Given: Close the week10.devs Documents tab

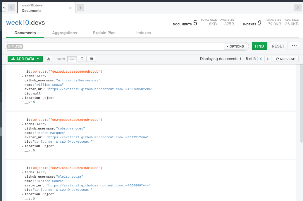Looking at the screenshot, I should 70,8.
